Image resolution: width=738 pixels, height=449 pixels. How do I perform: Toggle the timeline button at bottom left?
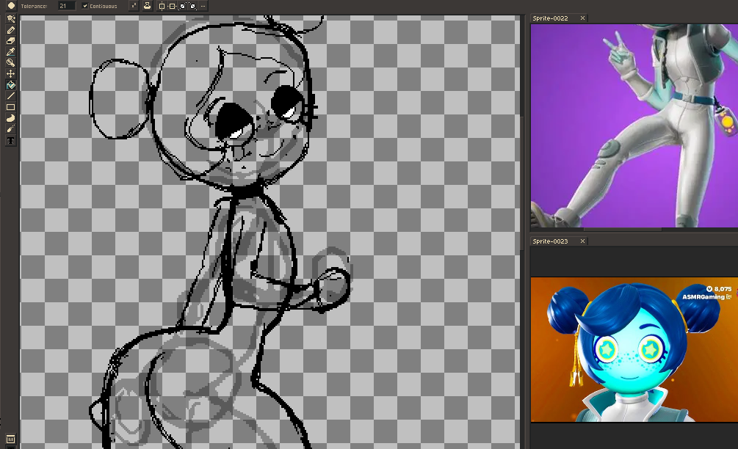coord(10,439)
